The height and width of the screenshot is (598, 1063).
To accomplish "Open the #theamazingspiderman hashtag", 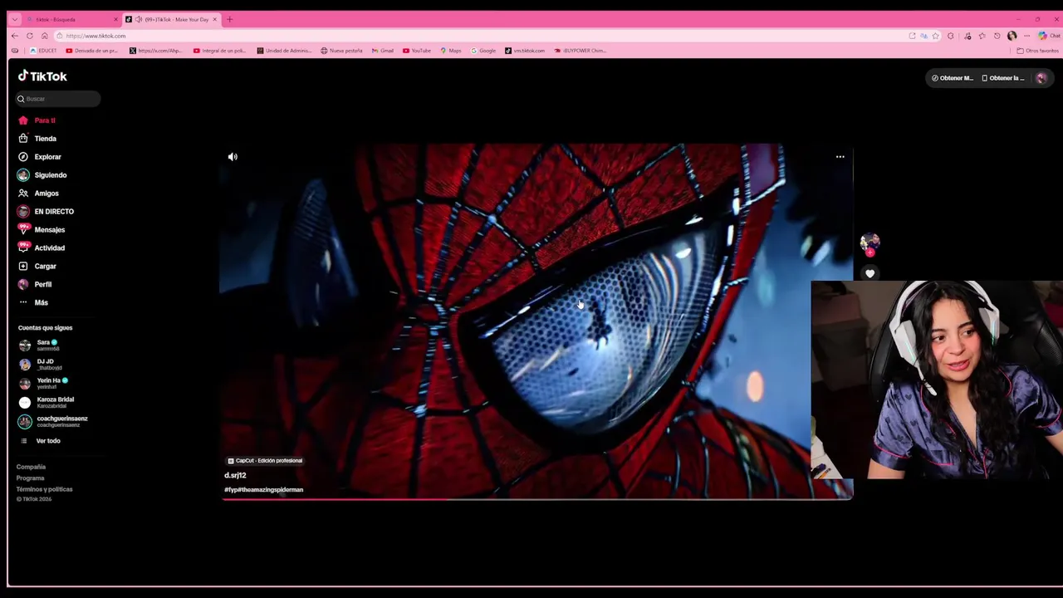I will [271, 490].
